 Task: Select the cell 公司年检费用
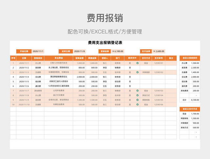click(58, 91)
